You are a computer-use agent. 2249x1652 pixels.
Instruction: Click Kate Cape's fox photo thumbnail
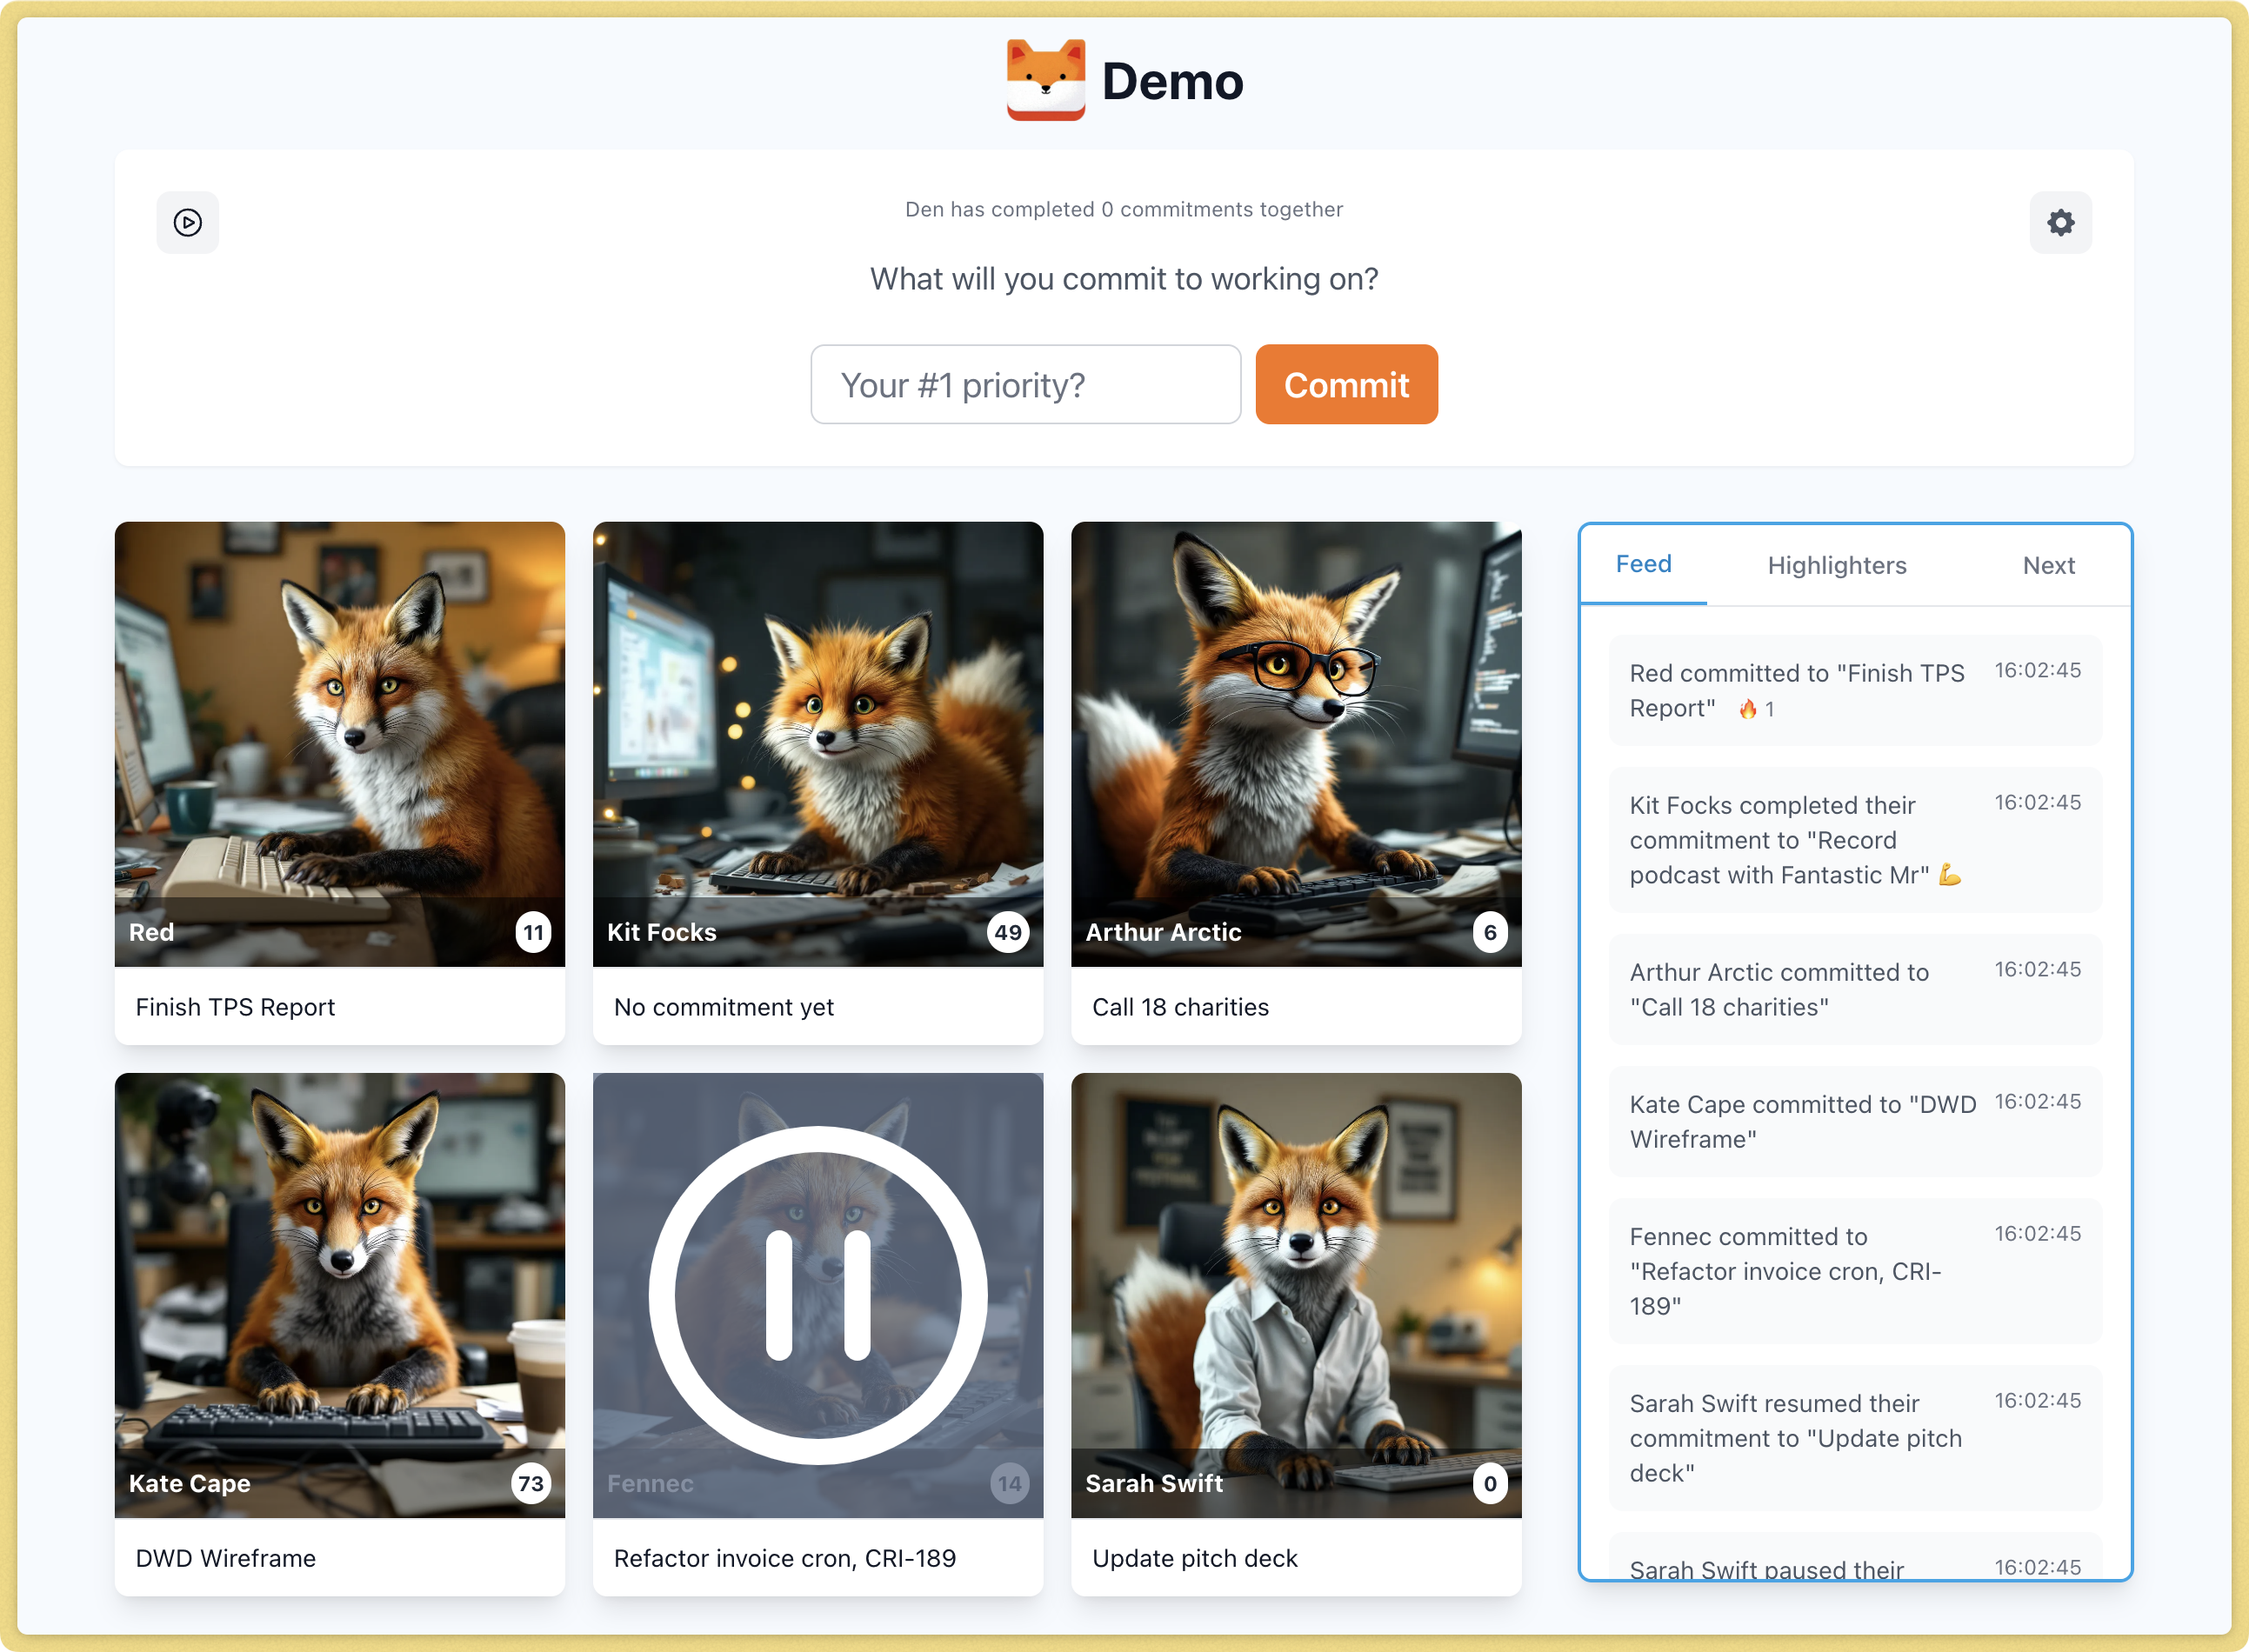click(340, 1295)
